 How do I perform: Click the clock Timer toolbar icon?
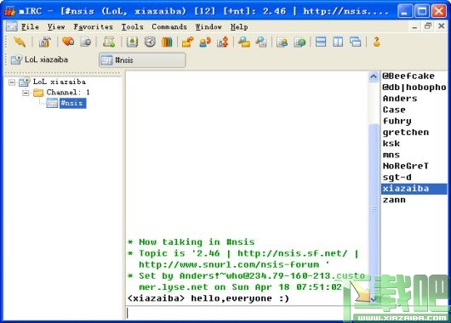point(150,42)
